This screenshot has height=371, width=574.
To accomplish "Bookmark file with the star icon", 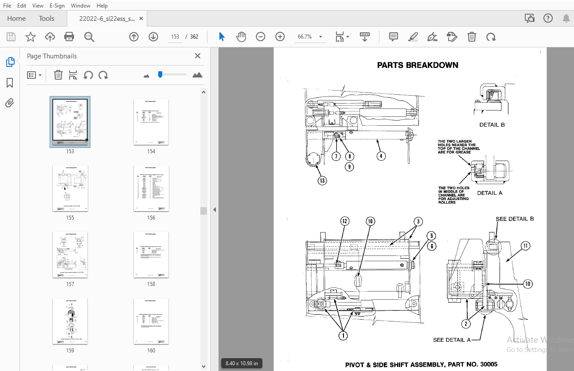I will point(30,37).
